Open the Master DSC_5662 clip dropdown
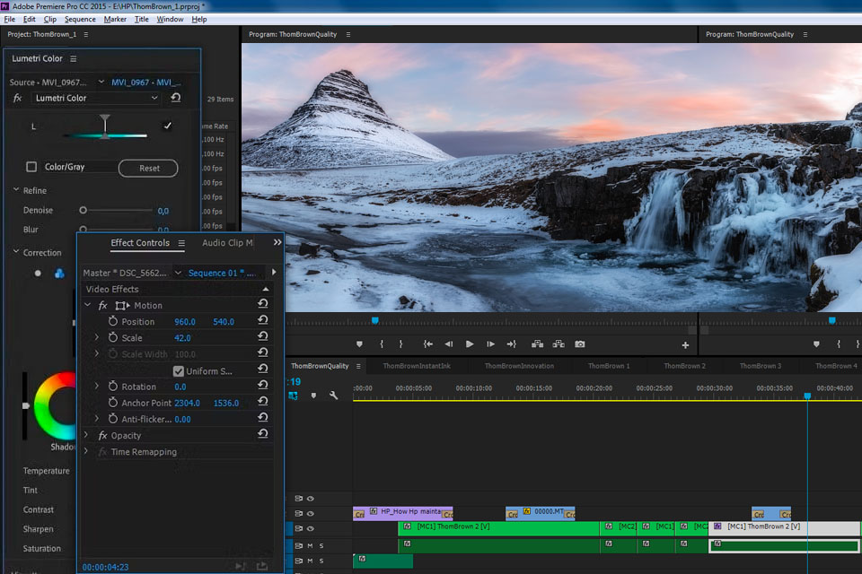Viewport: 862px width, 574px height. (178, 273)
